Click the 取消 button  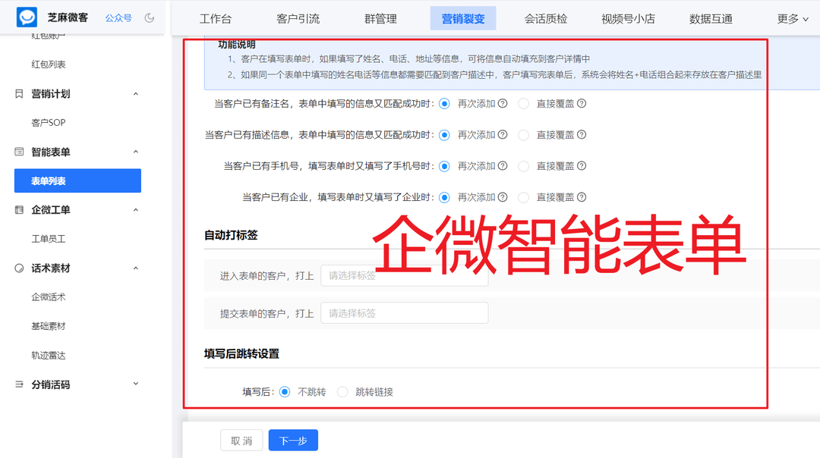click(241, 441)
